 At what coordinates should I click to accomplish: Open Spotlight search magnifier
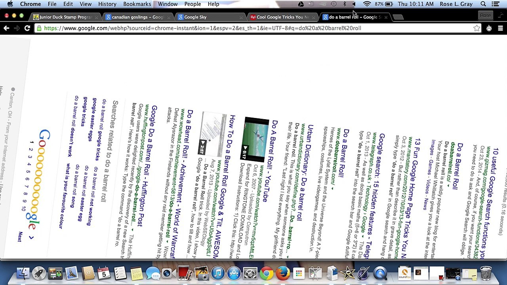[483, 4]
